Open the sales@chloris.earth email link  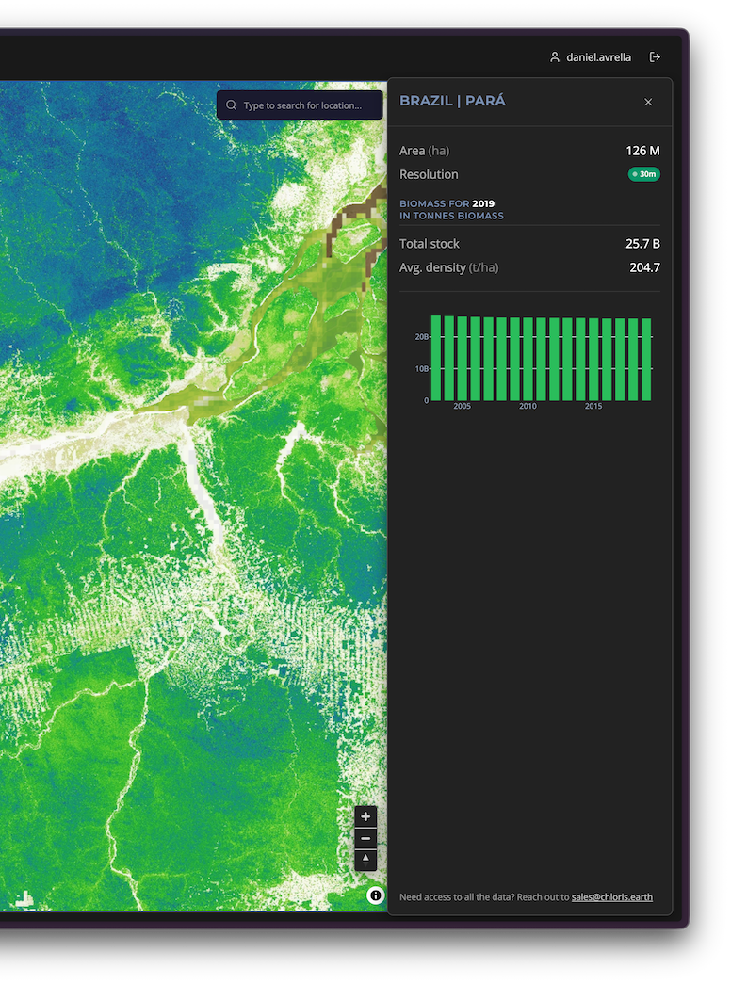611,897
